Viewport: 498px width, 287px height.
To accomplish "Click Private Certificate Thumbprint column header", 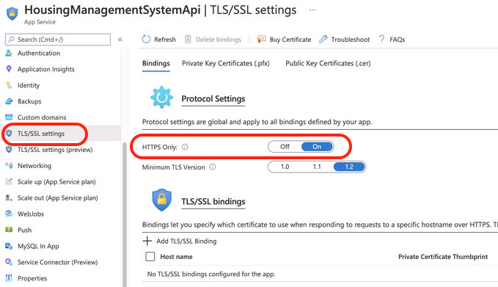I will coord(443,256).
